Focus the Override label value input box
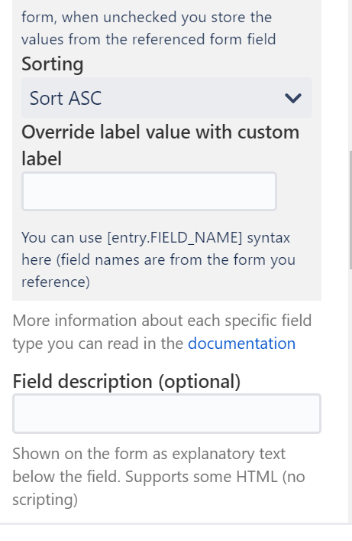 pos(149,191)
